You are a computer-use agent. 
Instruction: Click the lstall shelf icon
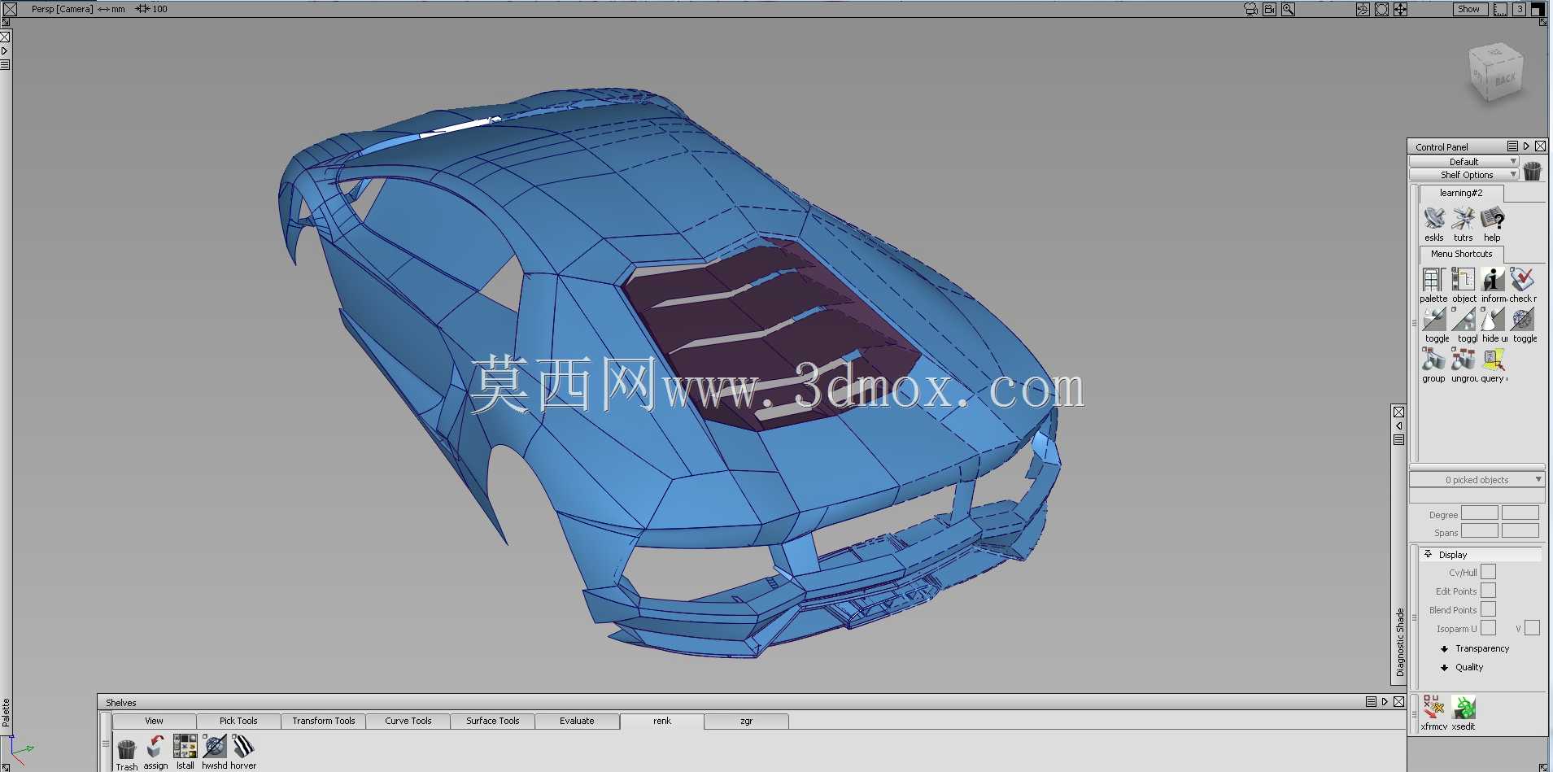185,747
